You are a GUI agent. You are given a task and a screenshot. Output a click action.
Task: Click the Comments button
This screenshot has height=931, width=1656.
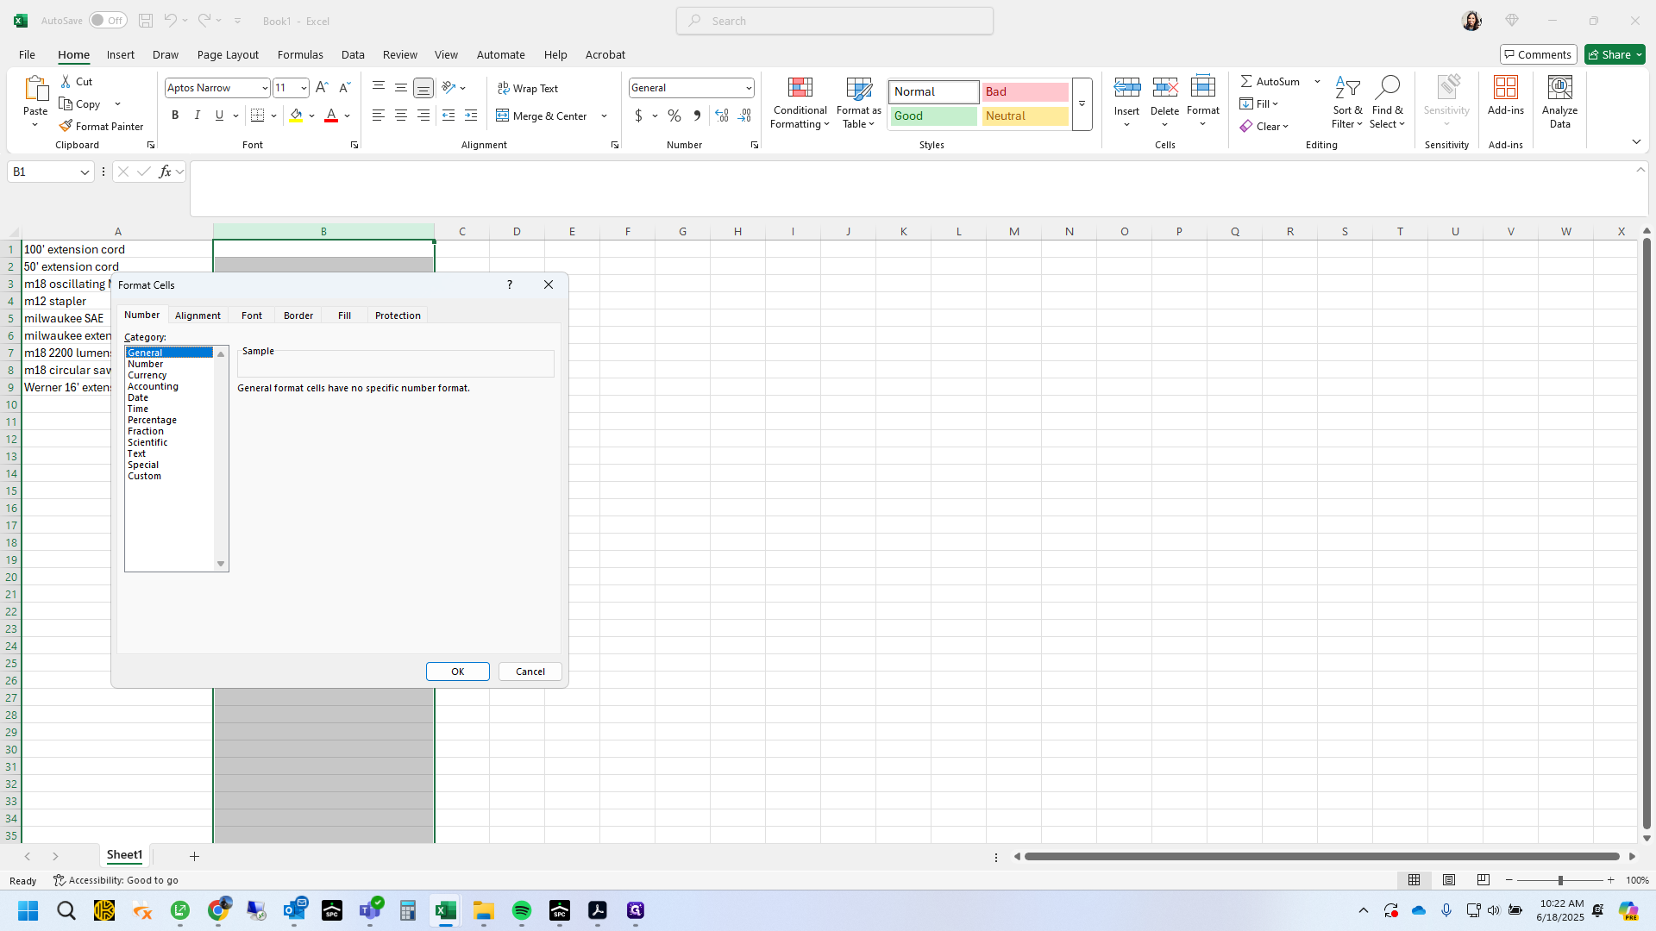coord(1538,54)
